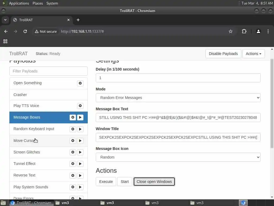Viewport: 274px width, 206px height.
Task: Click the Start button
Action: (125, 182)
